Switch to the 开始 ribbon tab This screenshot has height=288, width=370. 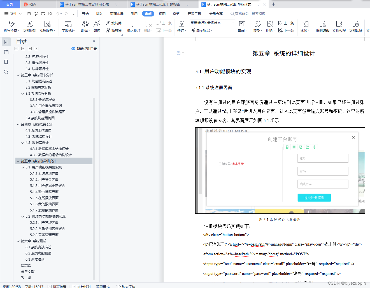[85, 14]
